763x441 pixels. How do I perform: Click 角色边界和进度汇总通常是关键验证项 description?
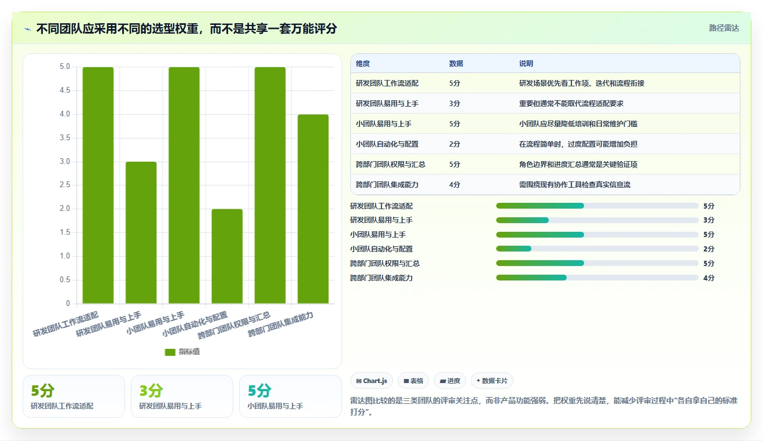[x=578, y=165]
